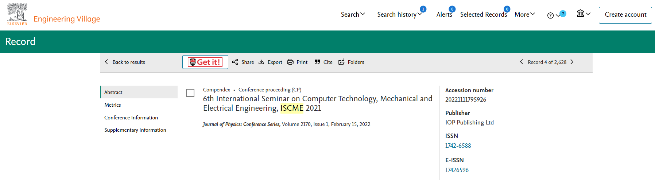Expand the More dropdown menu
The width and height of the screenshot is (655, 184).
525,14
